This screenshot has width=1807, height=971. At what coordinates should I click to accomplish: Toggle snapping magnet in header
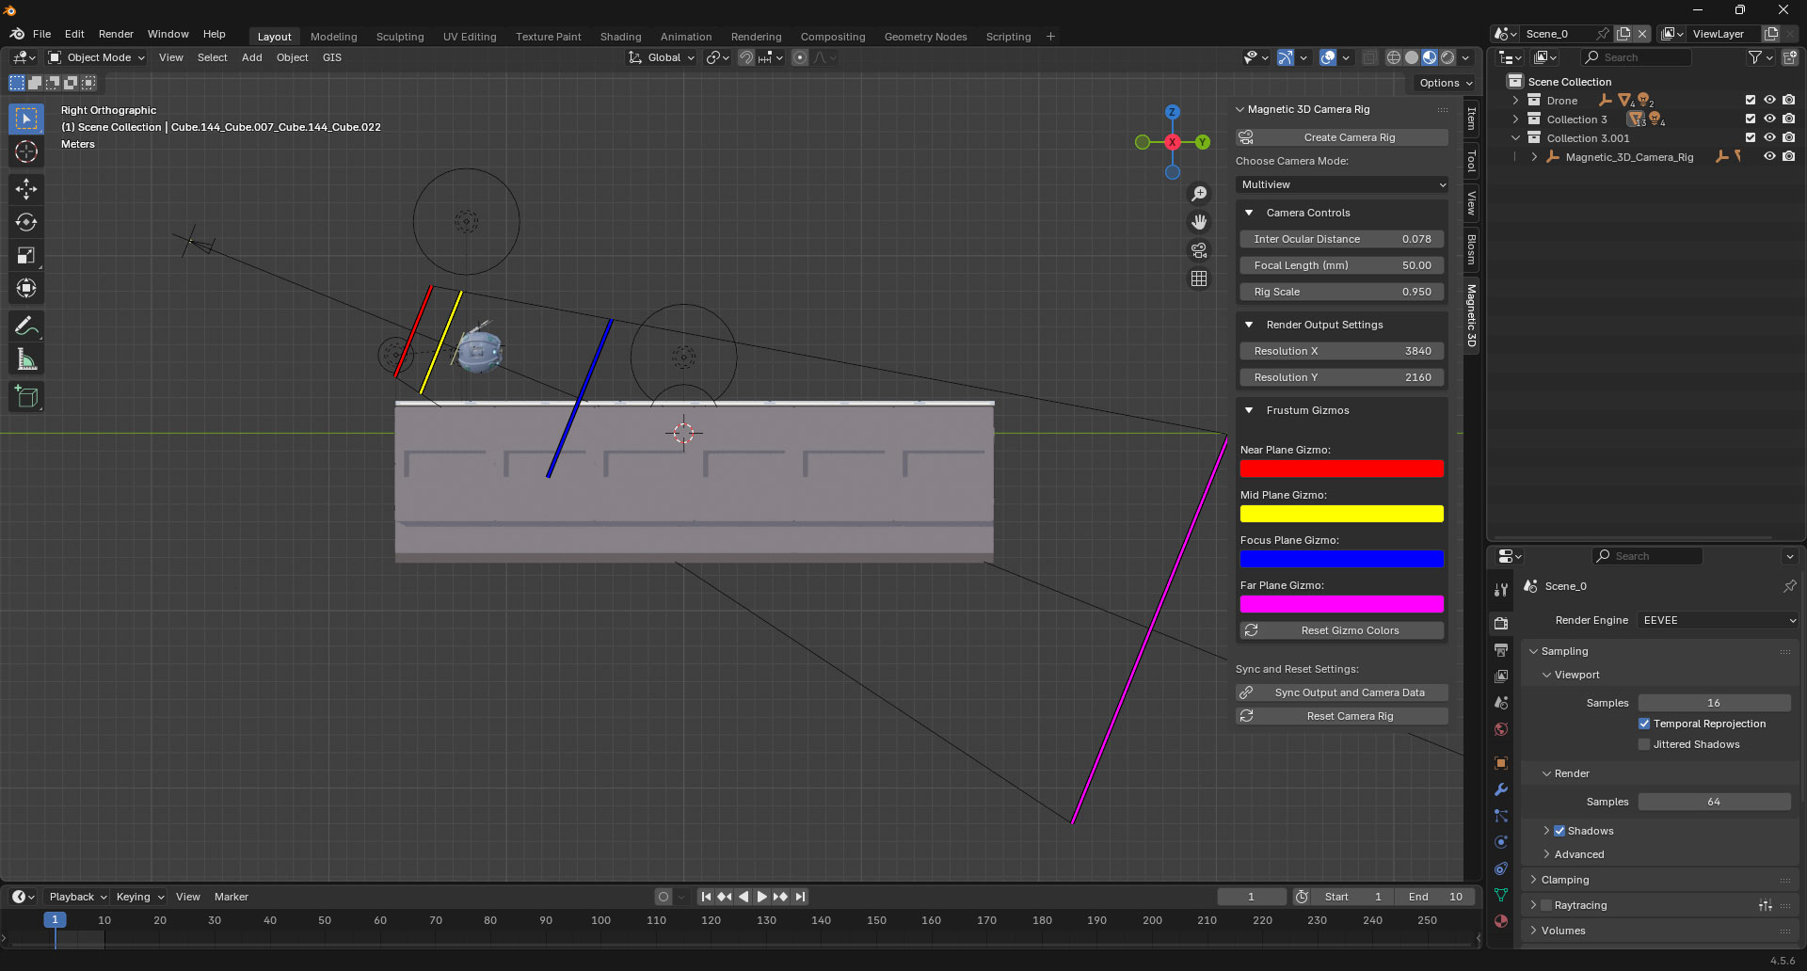tap(745, 57)
